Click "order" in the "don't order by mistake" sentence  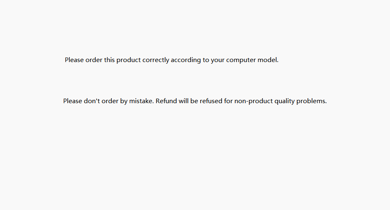(110, 101)
